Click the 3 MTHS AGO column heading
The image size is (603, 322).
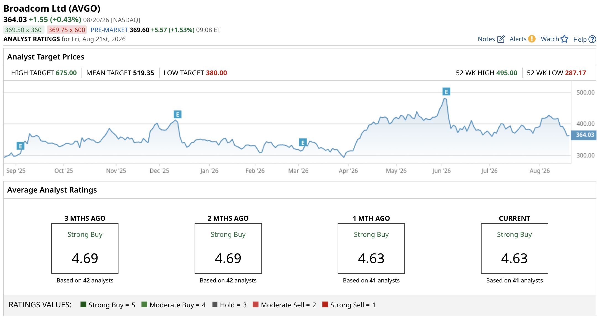point(85,218)
